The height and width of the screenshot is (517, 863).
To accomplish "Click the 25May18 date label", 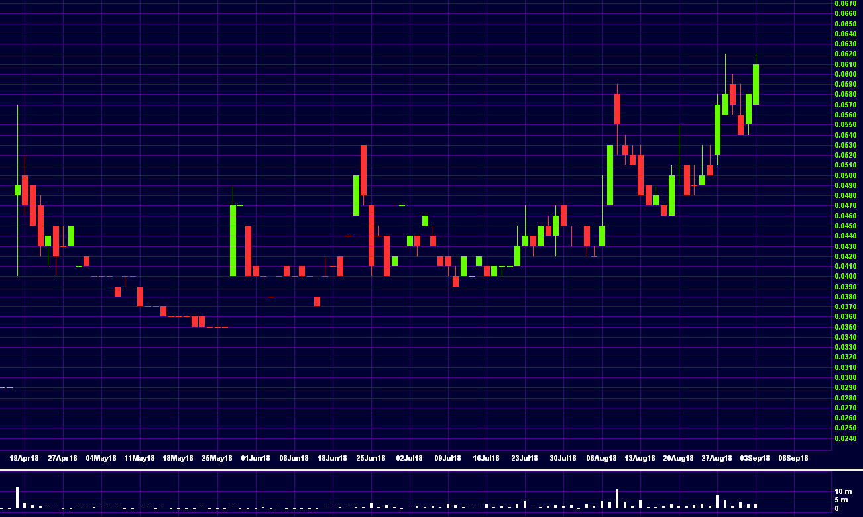I will click(217, 458).
